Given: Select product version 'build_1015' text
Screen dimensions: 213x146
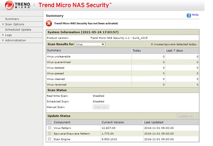Looking at the screenshot, I should click(x=140, y=38).
